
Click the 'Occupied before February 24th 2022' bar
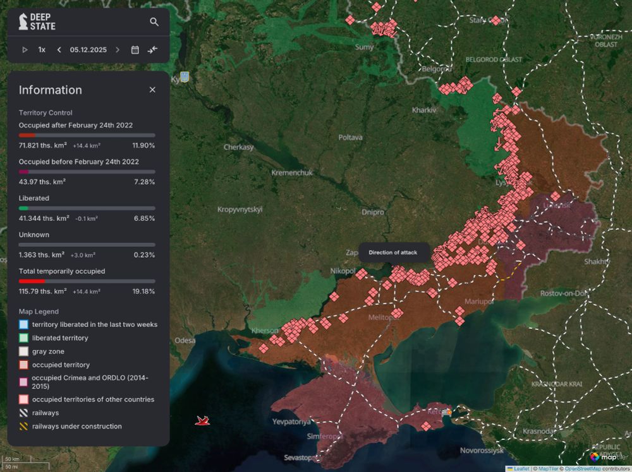tap(87, 172)
